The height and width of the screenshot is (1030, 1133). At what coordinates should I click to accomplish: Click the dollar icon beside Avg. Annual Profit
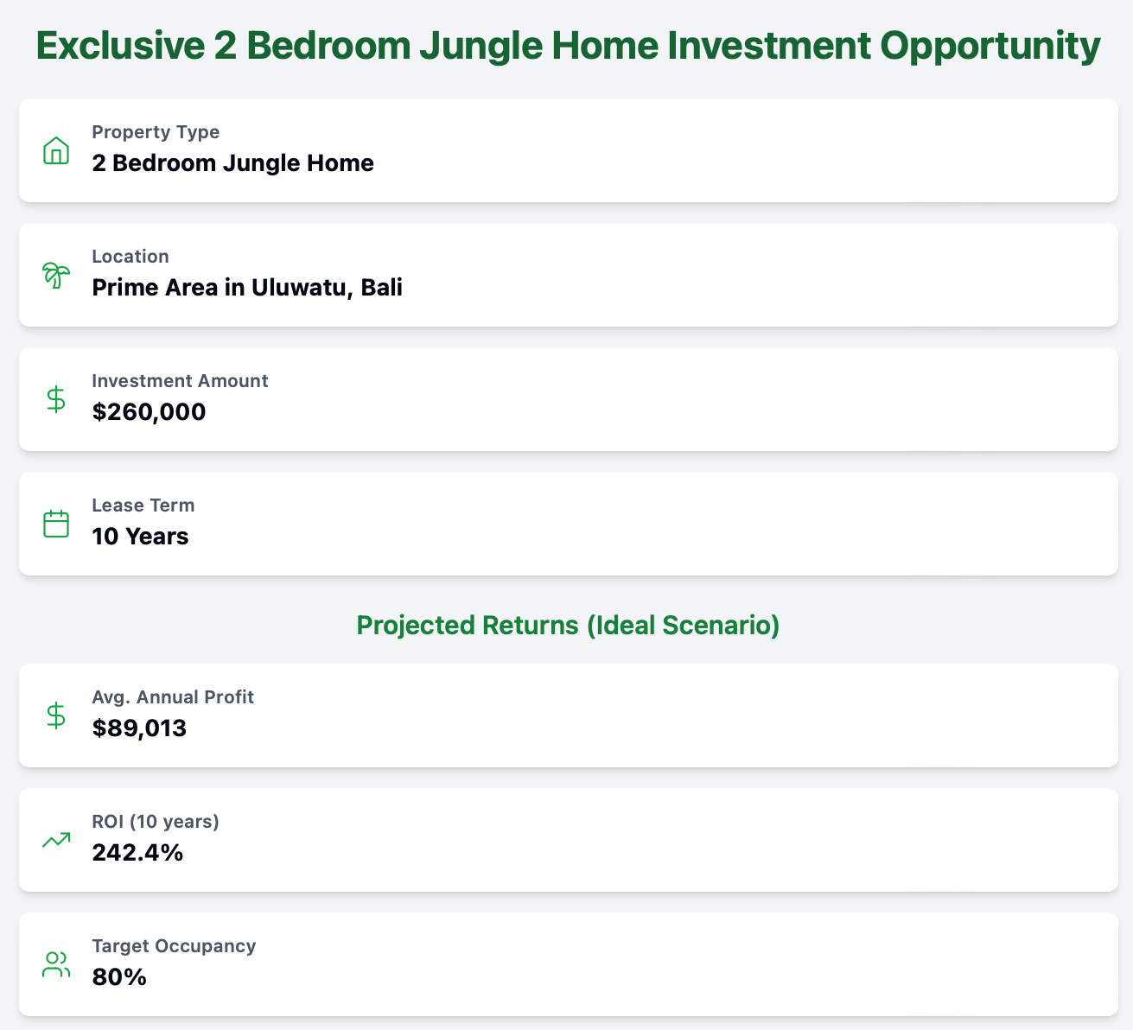[56, 715]
